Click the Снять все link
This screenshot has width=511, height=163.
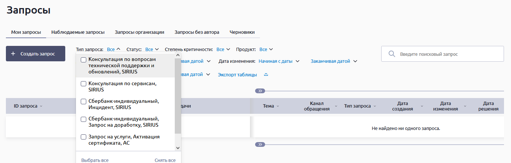[x=165, y=160]
